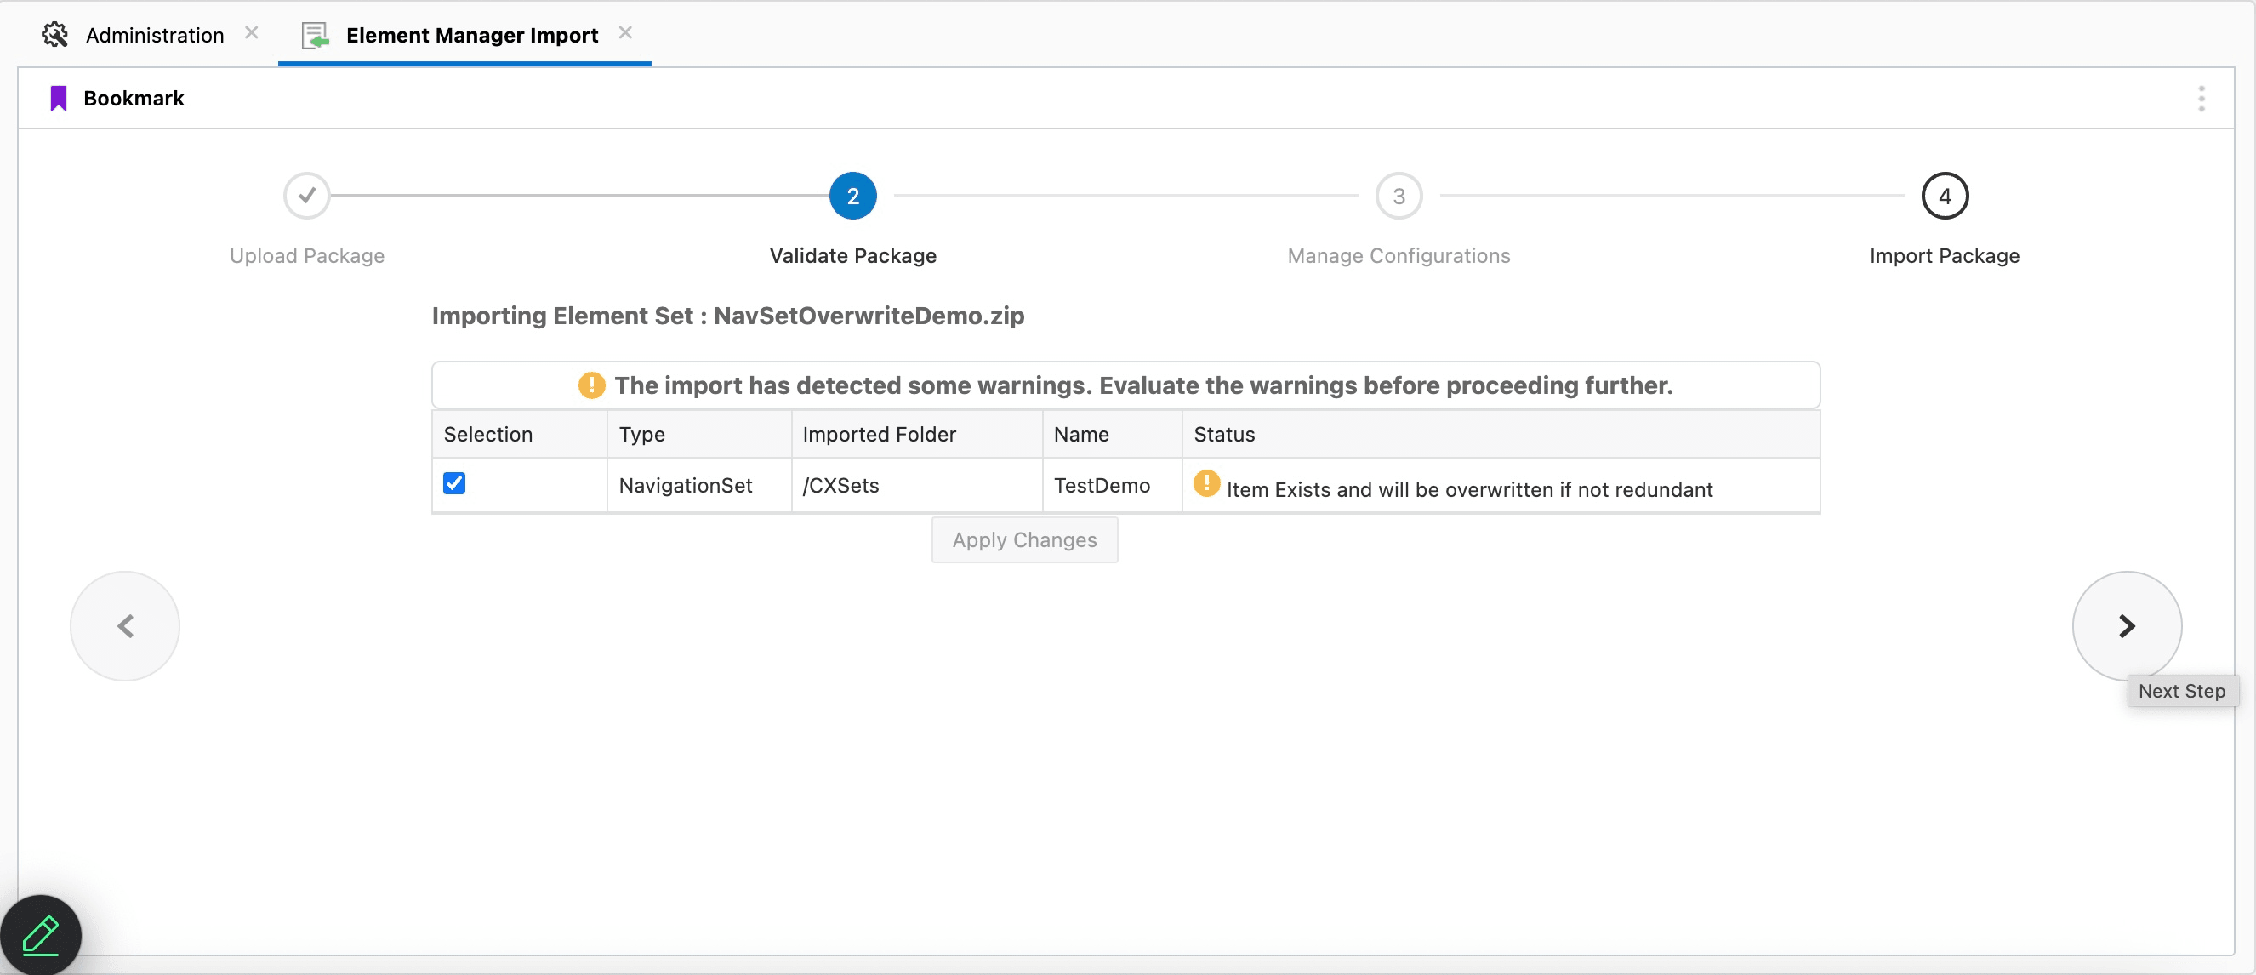This screenshot has height=975, width=2256.
Task: Click the Administration gear icon
Action: pos(54,35)
